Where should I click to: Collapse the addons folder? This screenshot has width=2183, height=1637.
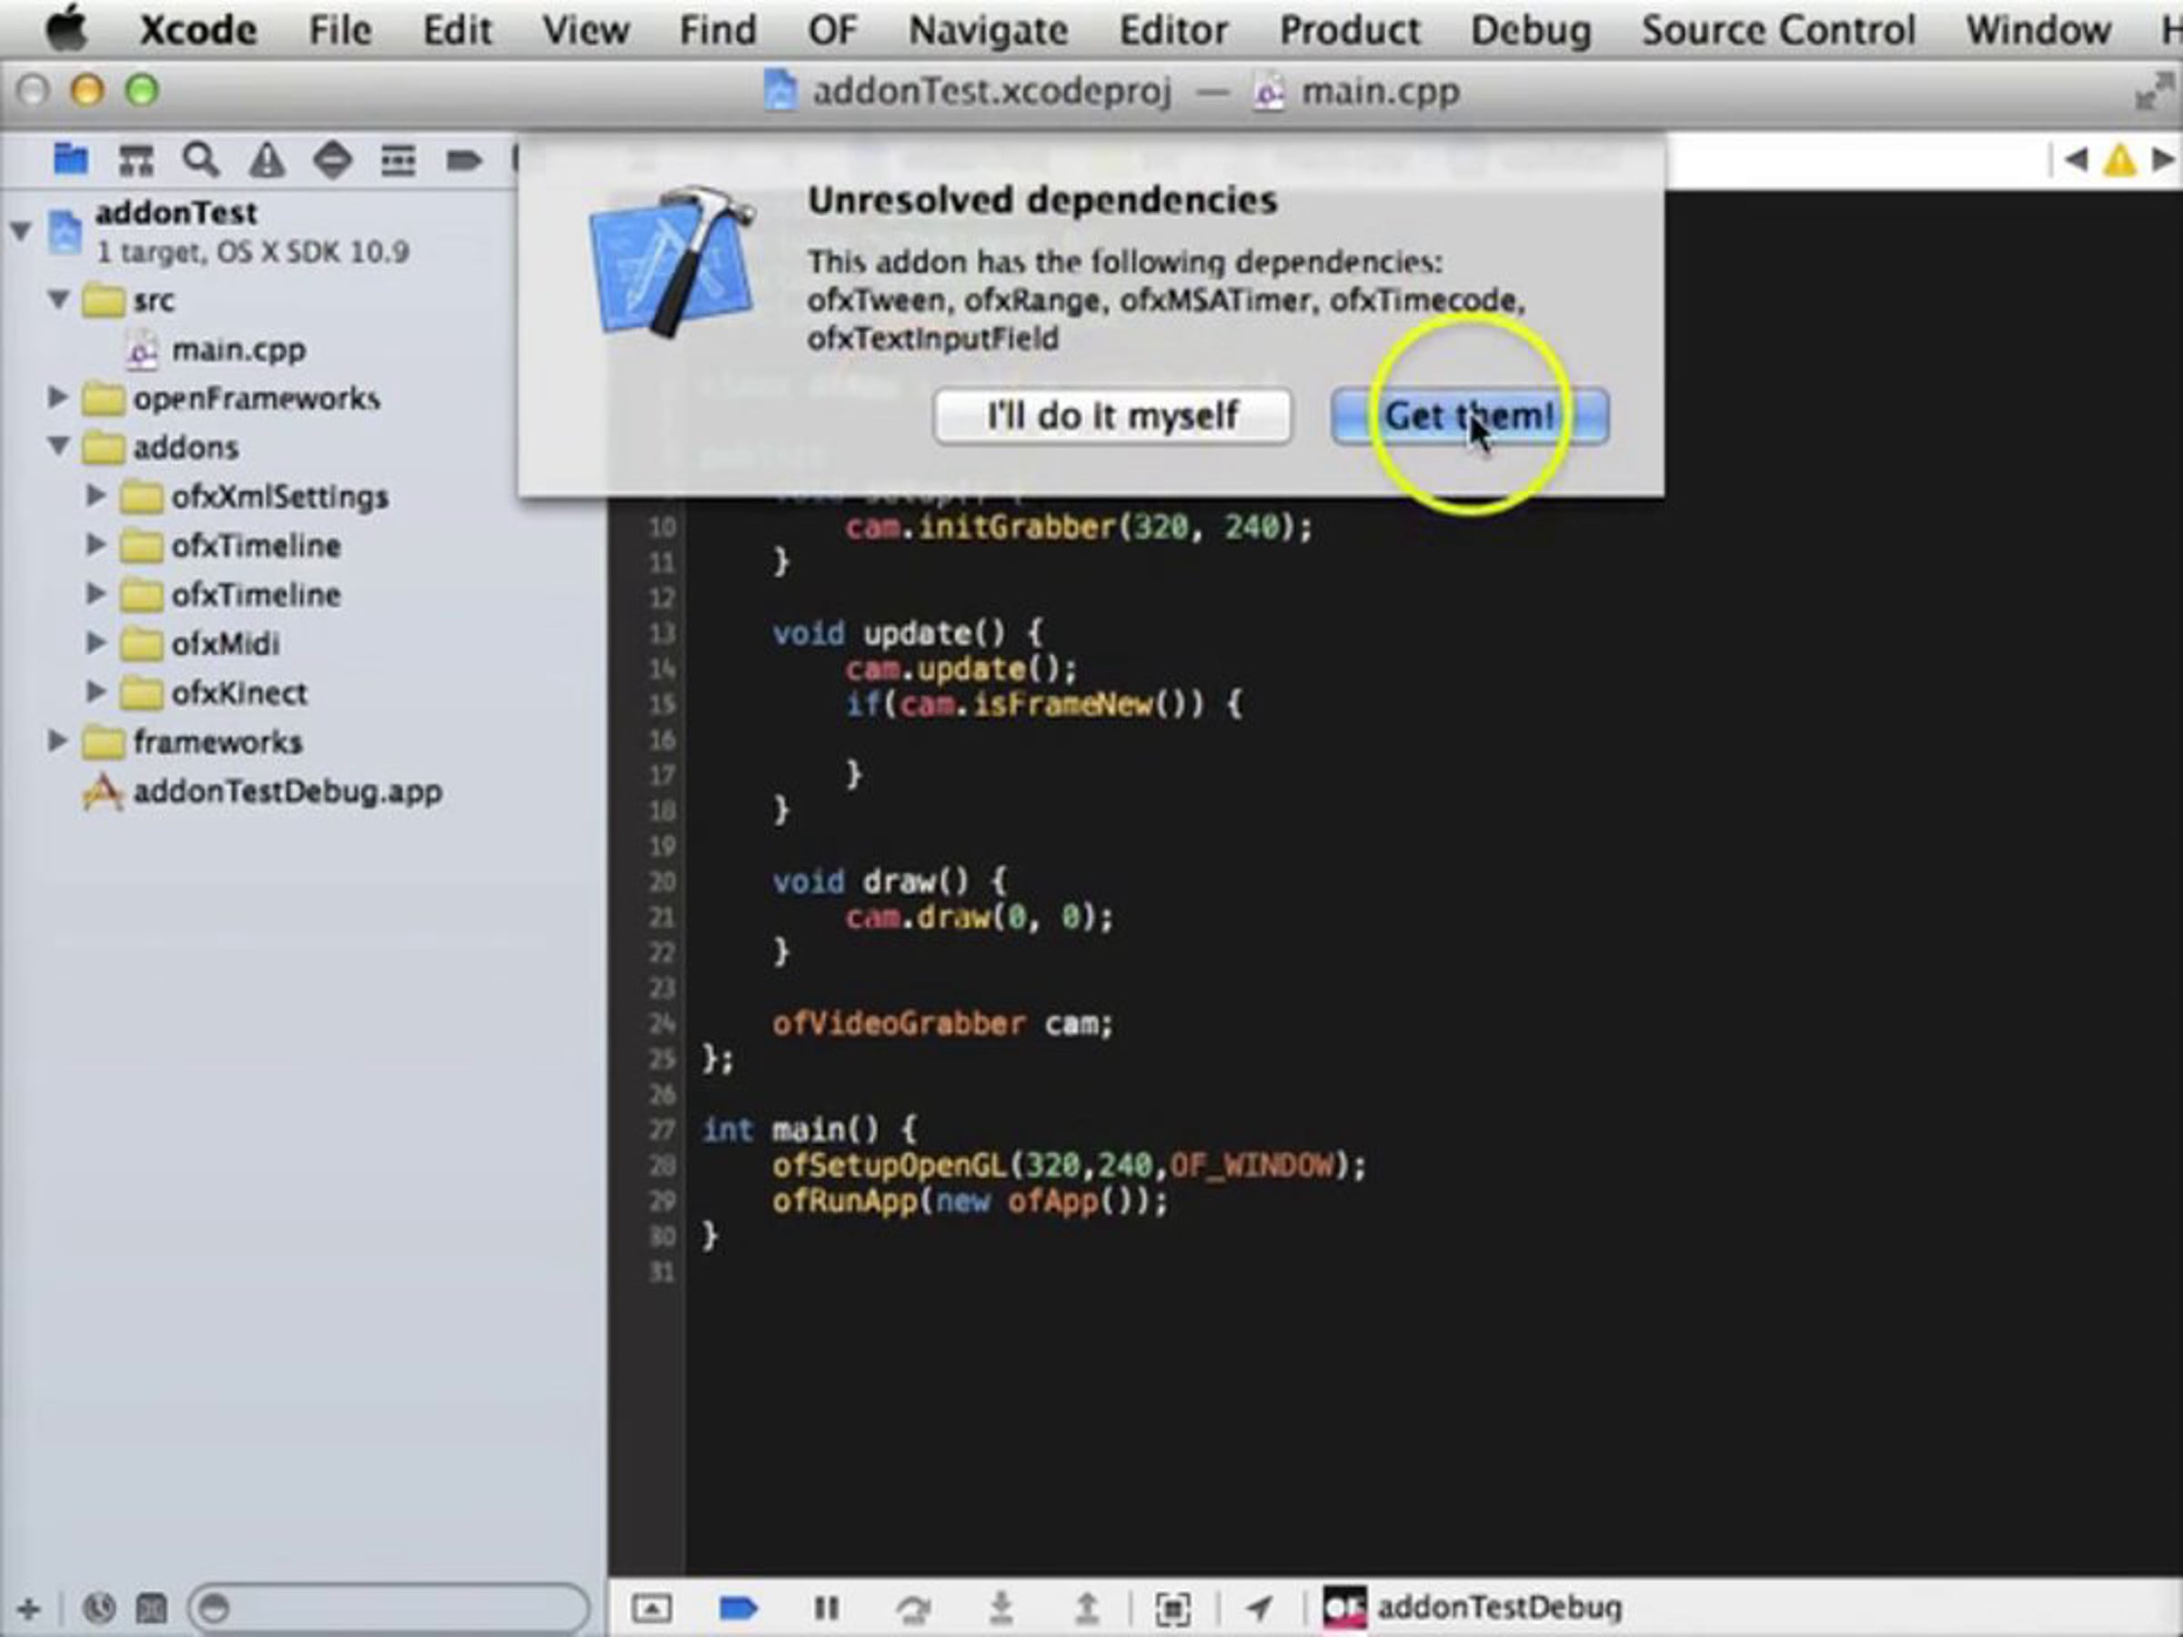pos(59,446)
